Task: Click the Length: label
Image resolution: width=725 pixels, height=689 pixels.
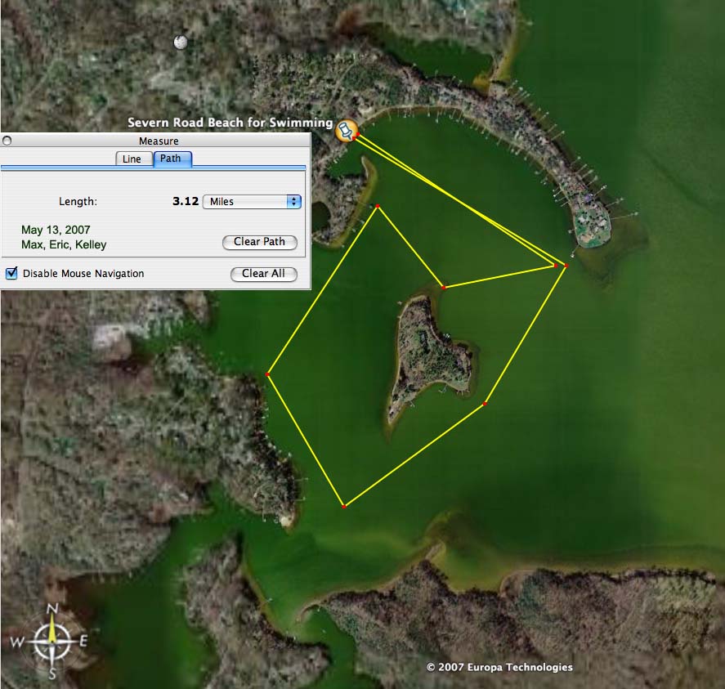Action: click(x=78, y=202)
